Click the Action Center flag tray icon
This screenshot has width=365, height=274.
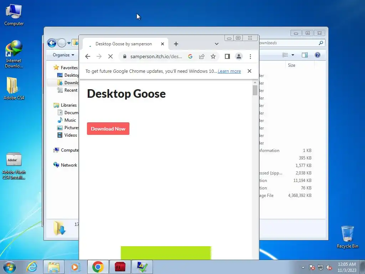click(312, 267)
